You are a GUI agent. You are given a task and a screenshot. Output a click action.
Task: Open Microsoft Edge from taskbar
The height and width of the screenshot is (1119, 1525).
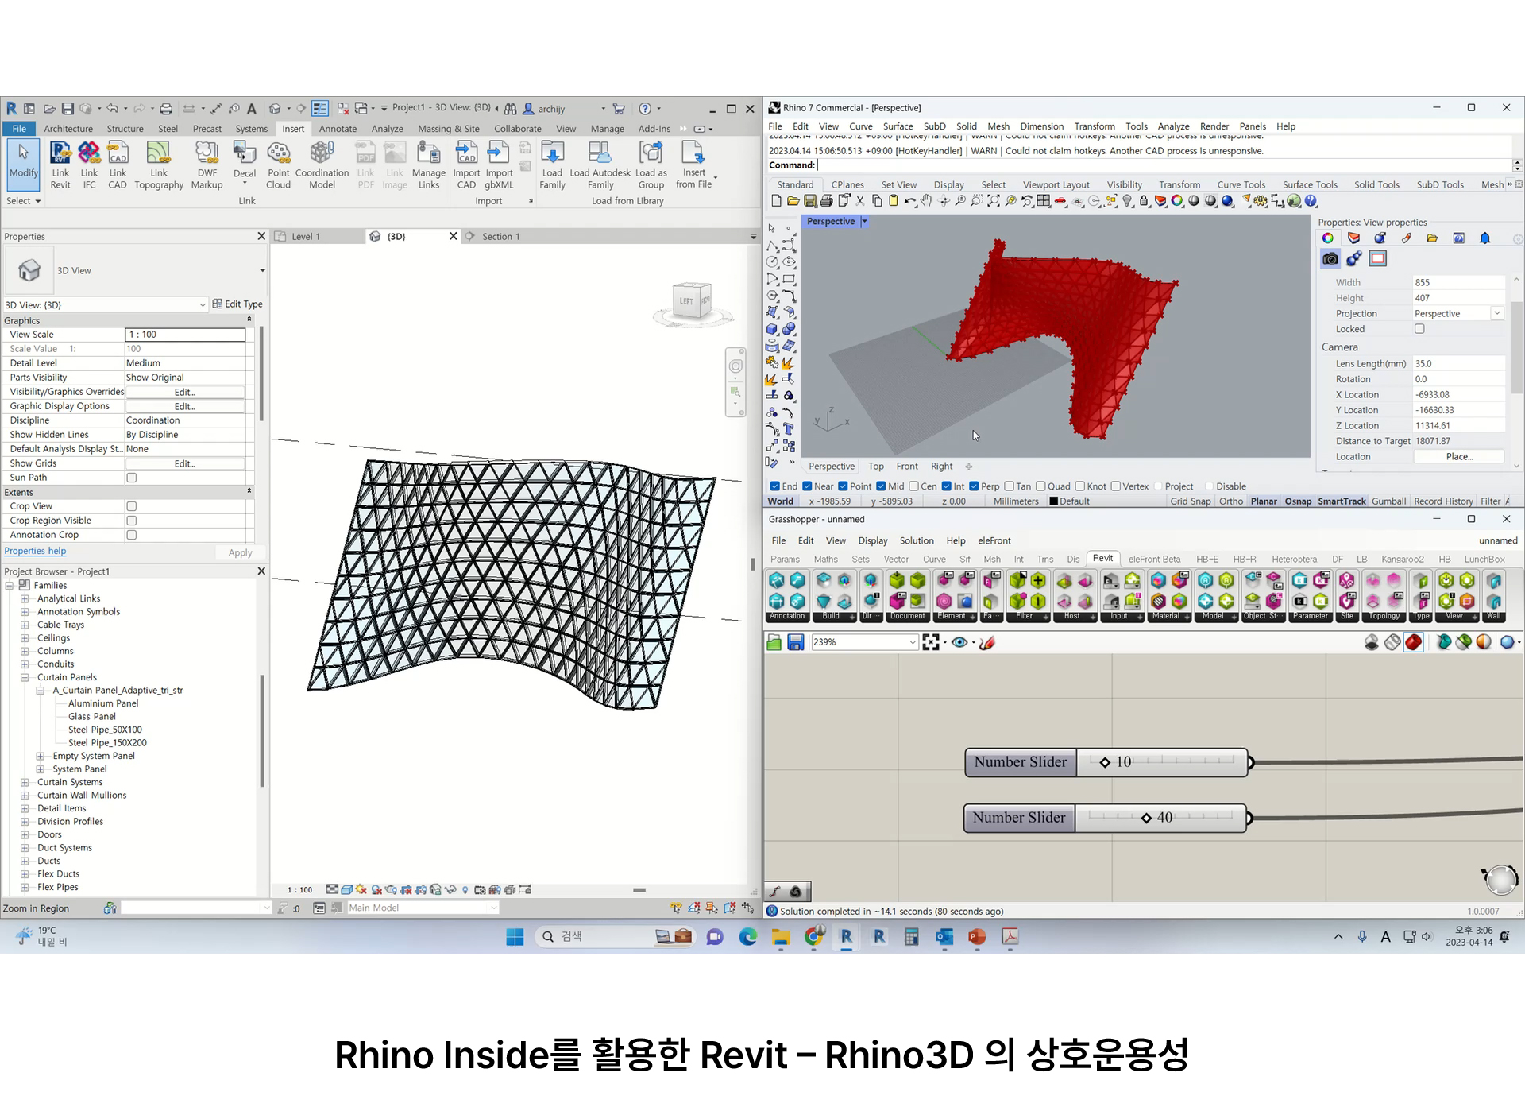[747, 937]
